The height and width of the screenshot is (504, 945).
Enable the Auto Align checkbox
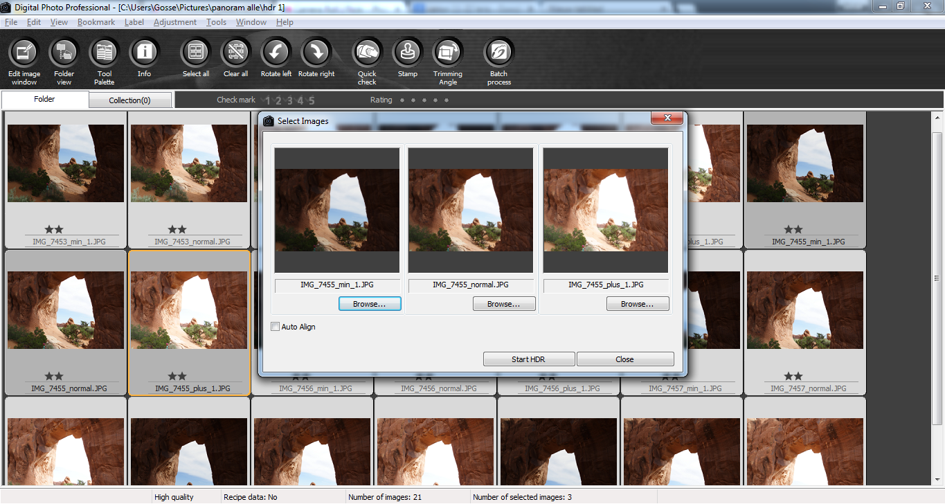pyautogui.click(x=276, y=327)
